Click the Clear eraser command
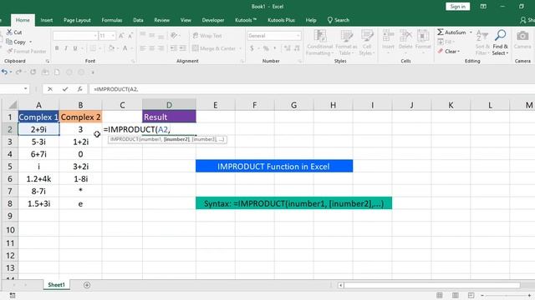Viewport: 535px width, 300px height. (x=449, y=52)
